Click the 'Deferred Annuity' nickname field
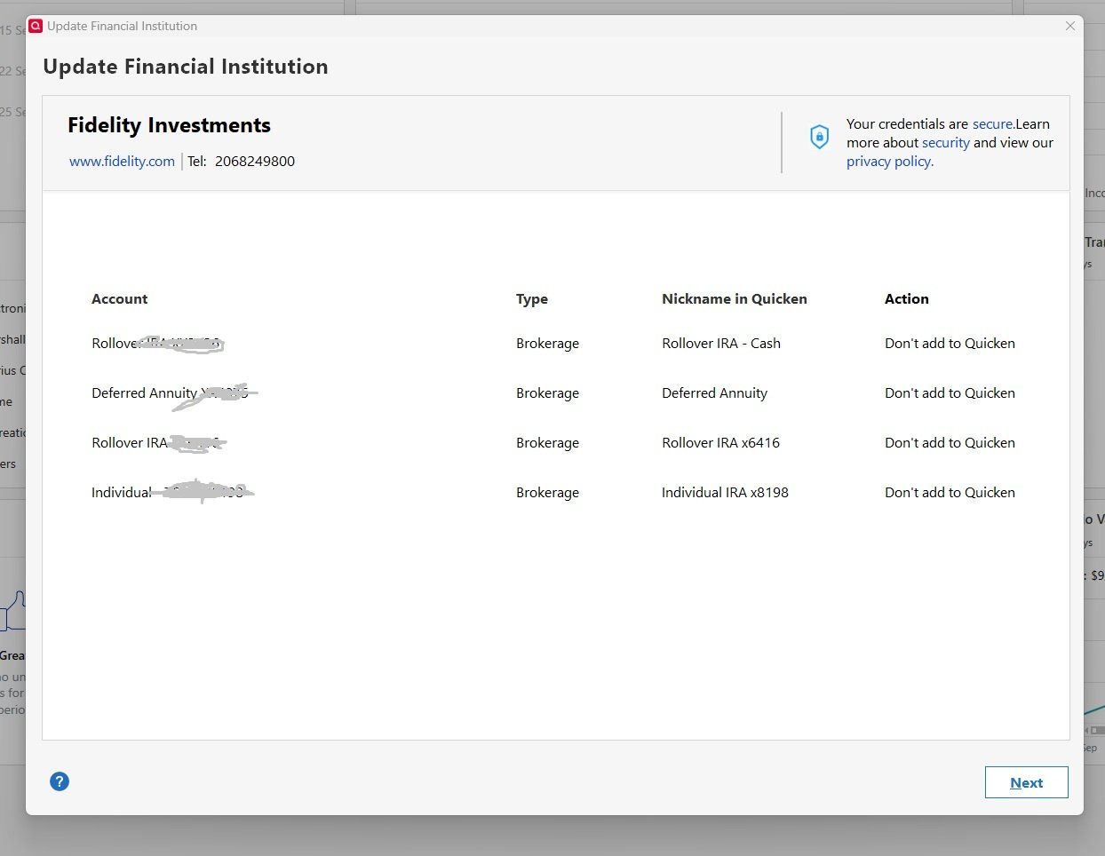 (x=714, y=393)
